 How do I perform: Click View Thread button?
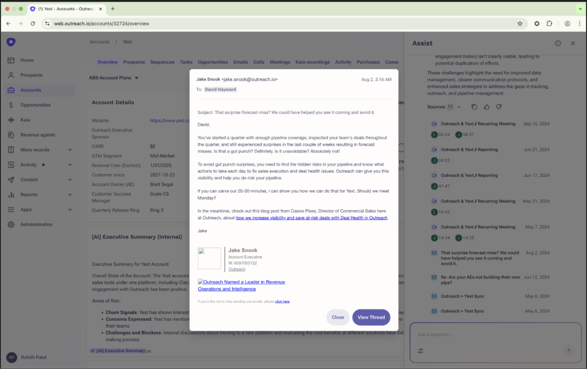(371, 317)
